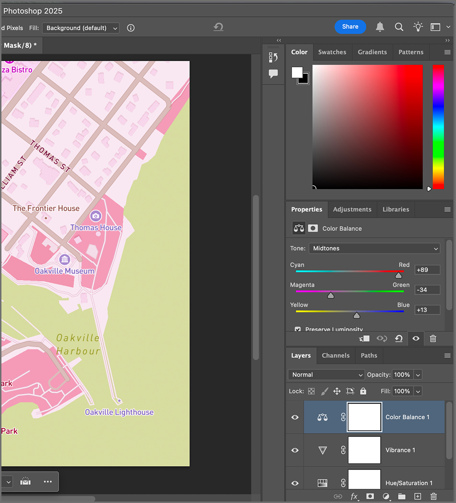
Task: Click the blue Share button
Action: click(350, 27)
